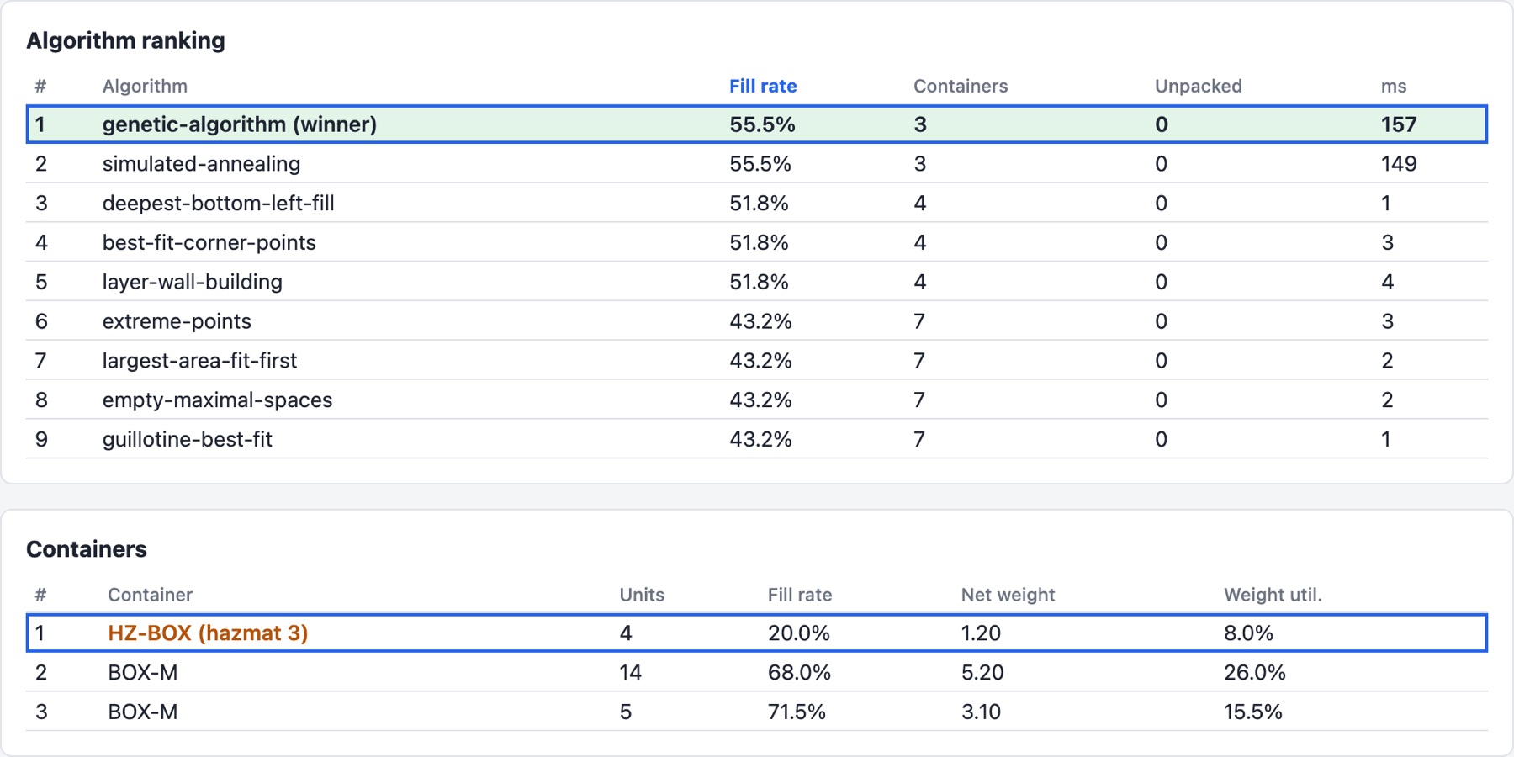Click the extreme-points algorithm name
The height and width of the screenshot is (757, 1514).
click(x=177, y=321)
